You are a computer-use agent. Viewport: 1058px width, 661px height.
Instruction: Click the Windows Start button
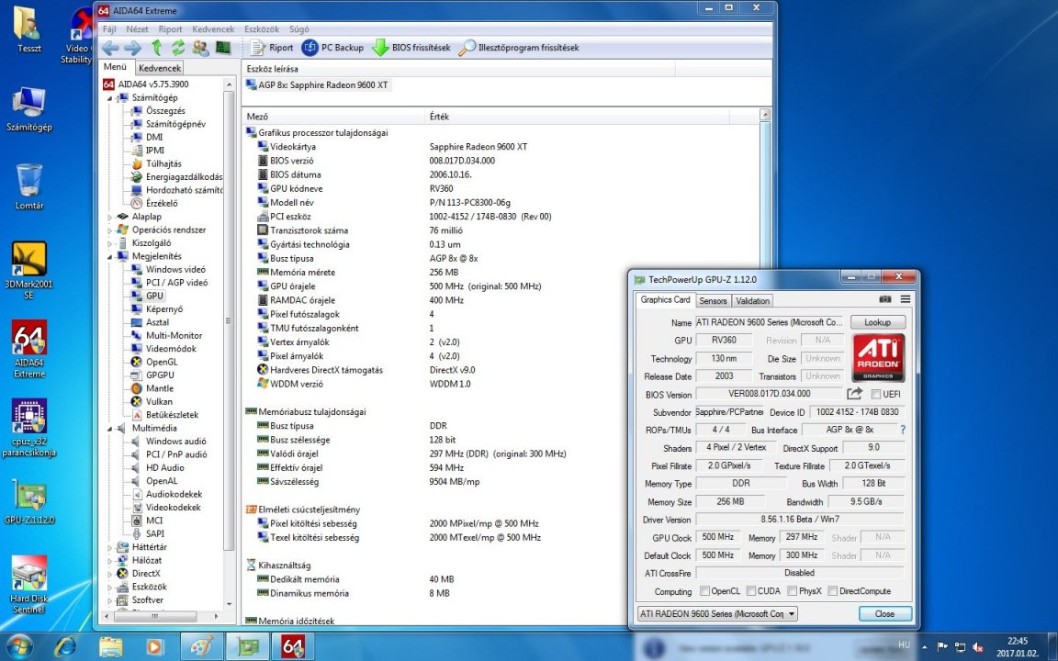[18, 647]
